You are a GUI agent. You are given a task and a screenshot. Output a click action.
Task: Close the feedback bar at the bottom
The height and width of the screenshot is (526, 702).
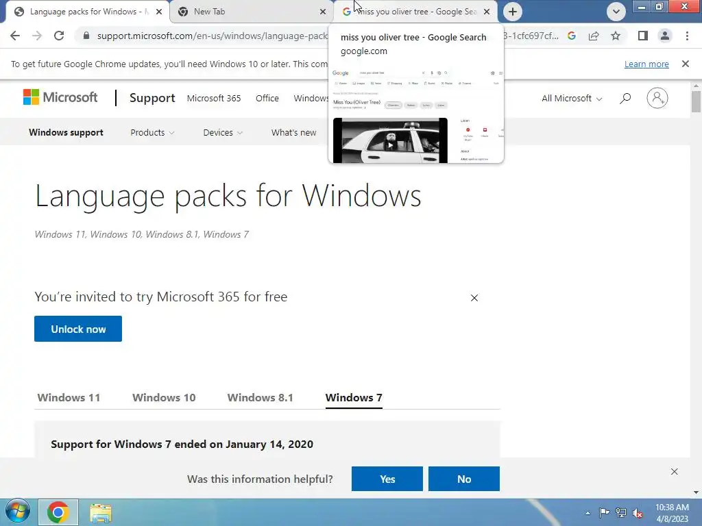[675, 471]
